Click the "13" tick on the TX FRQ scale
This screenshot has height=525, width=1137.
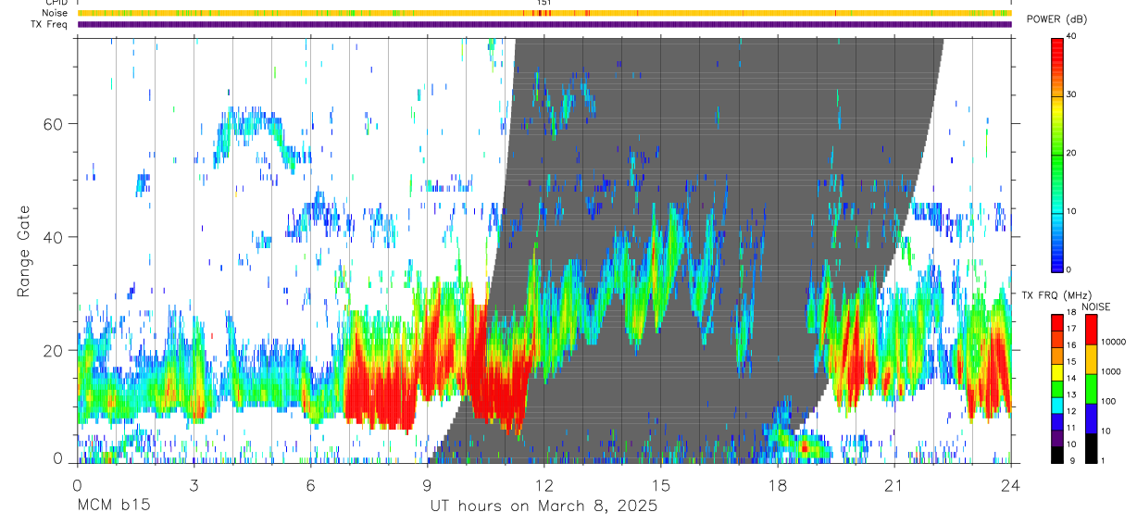click(1073, 394)
